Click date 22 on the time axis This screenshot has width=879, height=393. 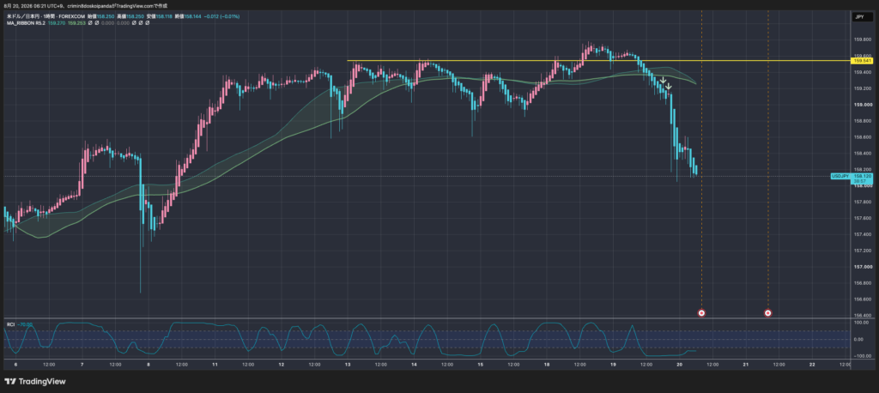coord(812,365)
